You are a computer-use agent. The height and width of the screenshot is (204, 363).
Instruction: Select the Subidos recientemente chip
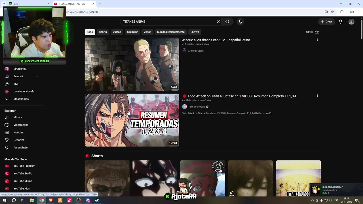point(171,32)
